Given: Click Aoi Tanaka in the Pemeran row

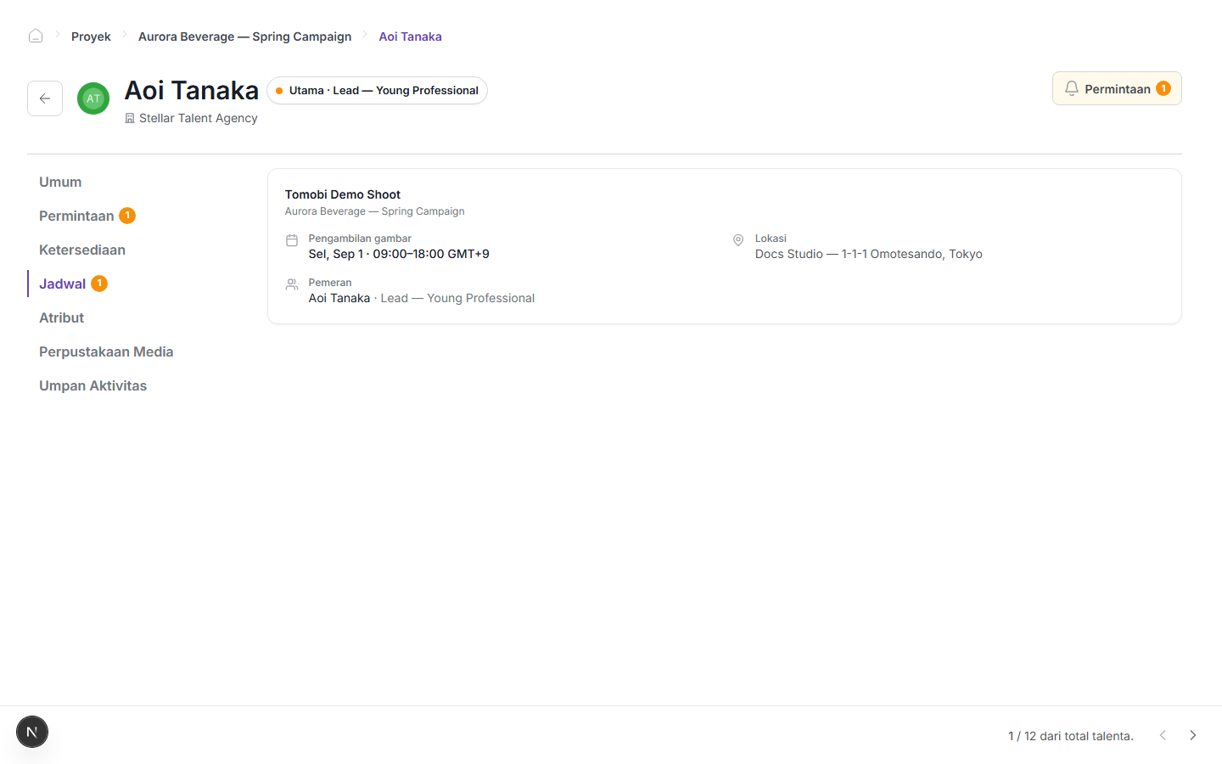Looking at the screenshot, I should 339,298.
